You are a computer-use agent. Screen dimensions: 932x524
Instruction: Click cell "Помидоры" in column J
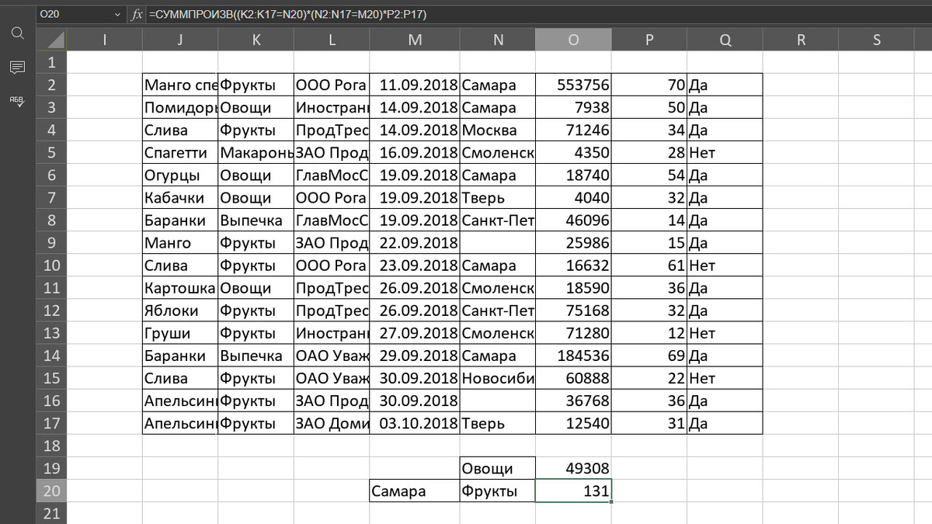[180, 108]
